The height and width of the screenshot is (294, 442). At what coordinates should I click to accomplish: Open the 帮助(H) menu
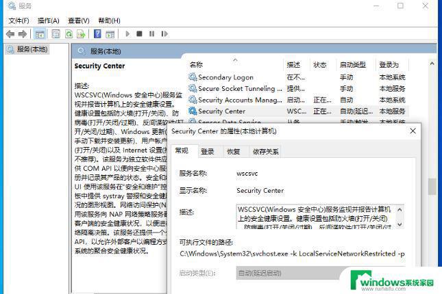109,21
